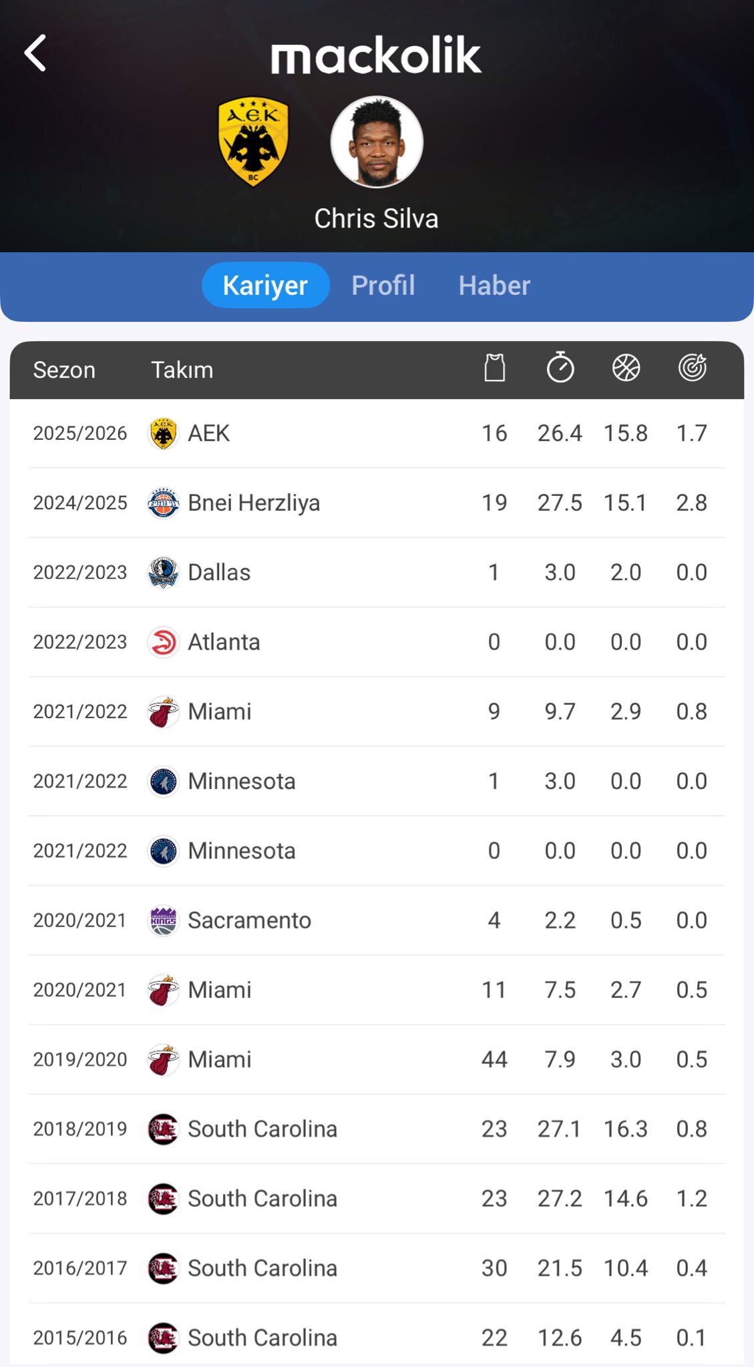Image resolution: width=754 pixels, height=1367 pixels.
Task: Tap the Sacramento Kings logo
Action: pos(163,920)
